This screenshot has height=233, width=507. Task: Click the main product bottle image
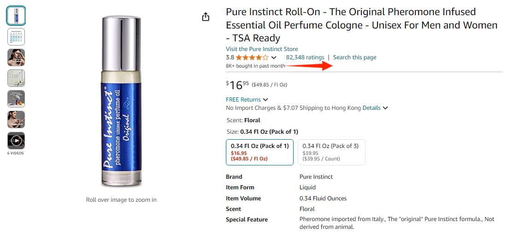pos(121,101)
